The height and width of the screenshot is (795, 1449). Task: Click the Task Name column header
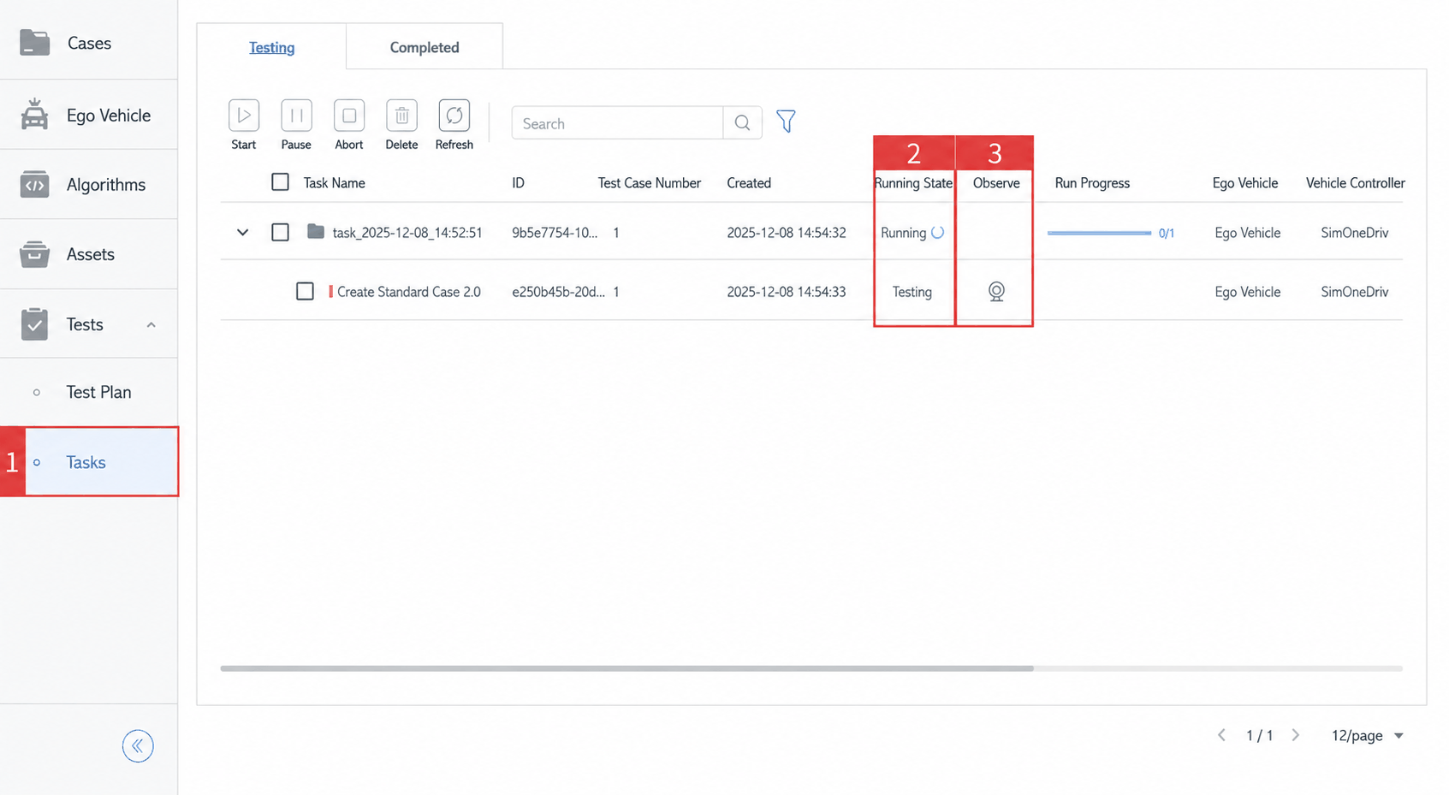pos(335,183)
